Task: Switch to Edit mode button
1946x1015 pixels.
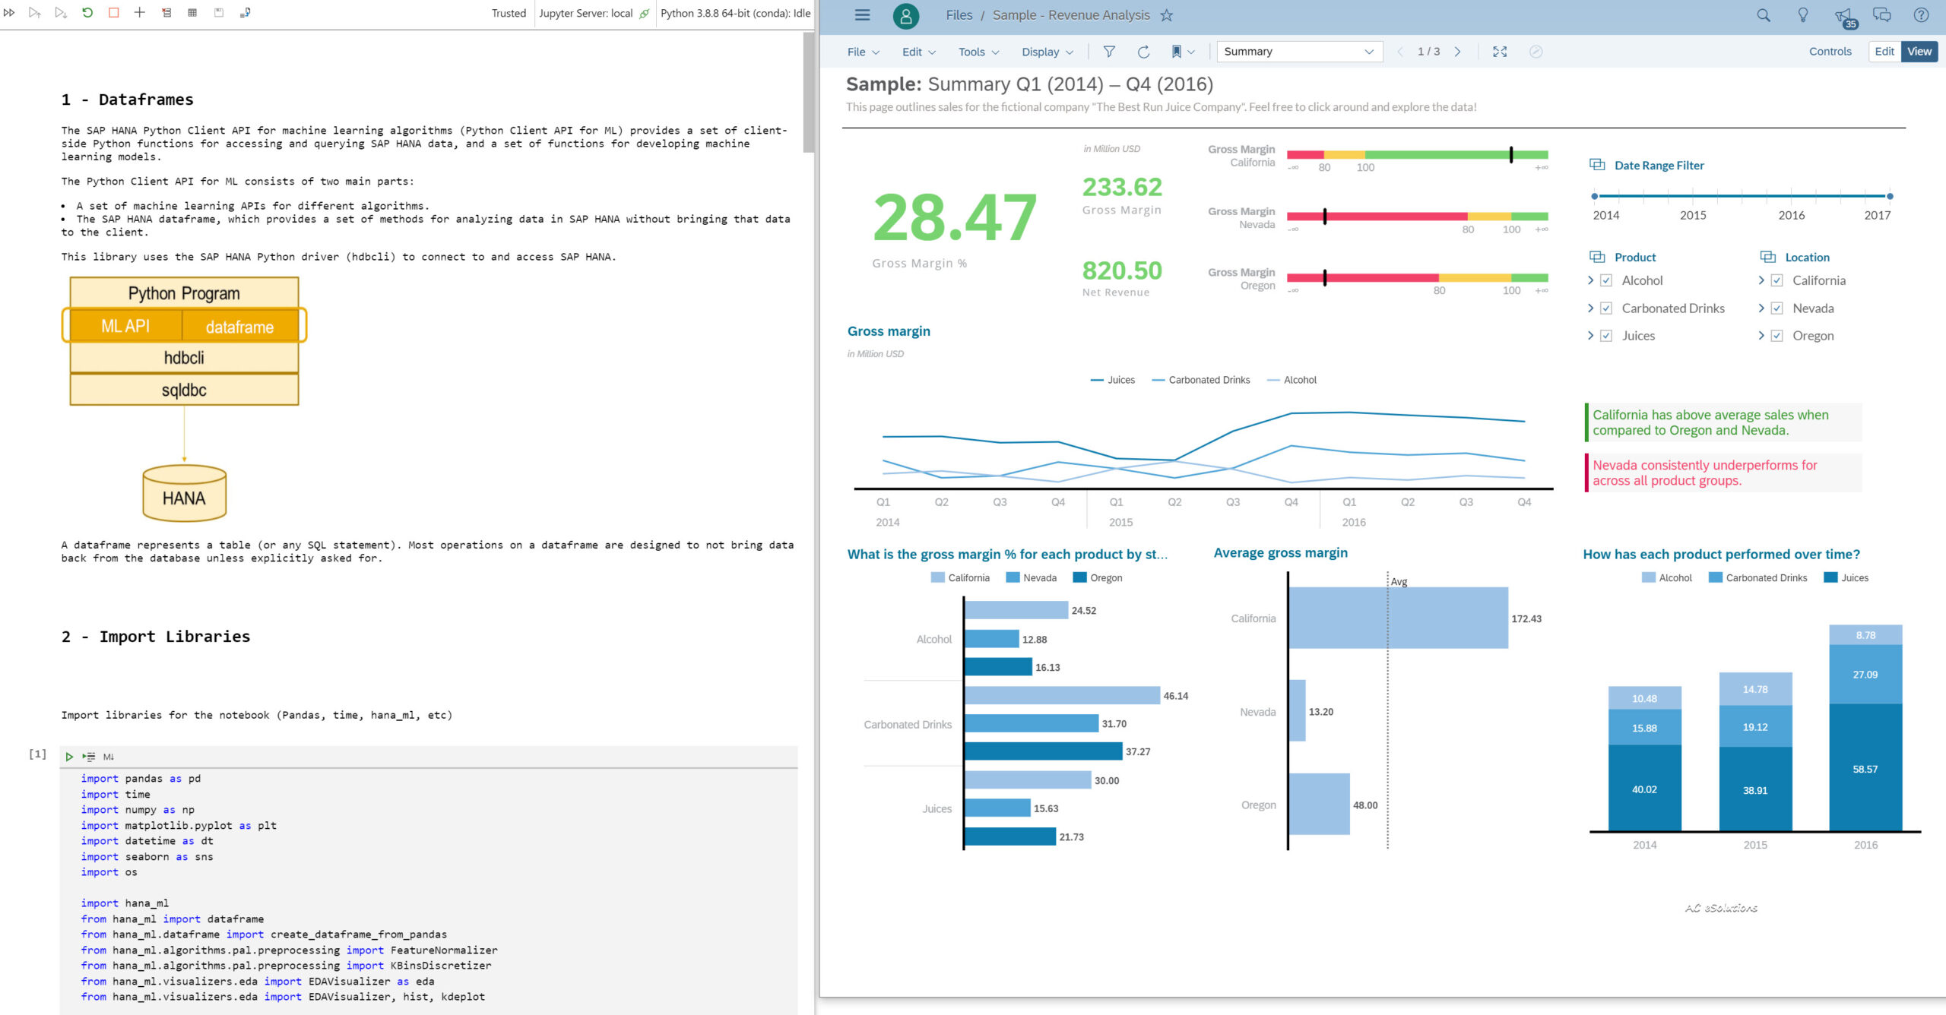Action: [1884, 52]
